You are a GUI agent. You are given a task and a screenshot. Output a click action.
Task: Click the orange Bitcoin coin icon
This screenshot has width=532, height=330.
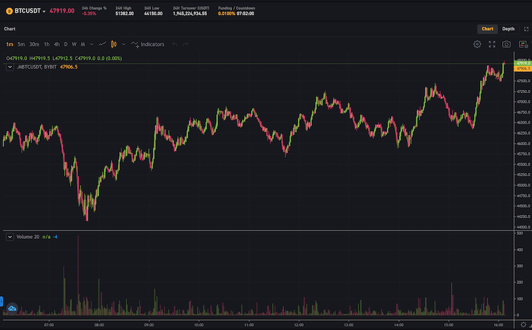click(x=9, y=11)
